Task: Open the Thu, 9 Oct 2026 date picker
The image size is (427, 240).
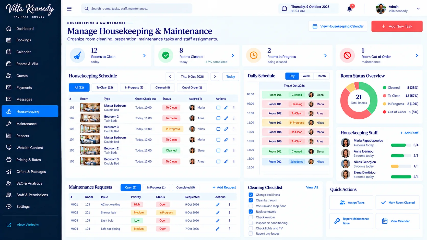Action: click(192, 77)
